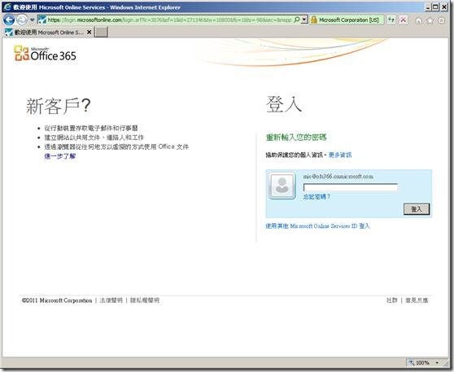The height and width of the screenshot is (372, 454).
Task: Open the 社群 community footer link
Action: (x=391, y=300)
